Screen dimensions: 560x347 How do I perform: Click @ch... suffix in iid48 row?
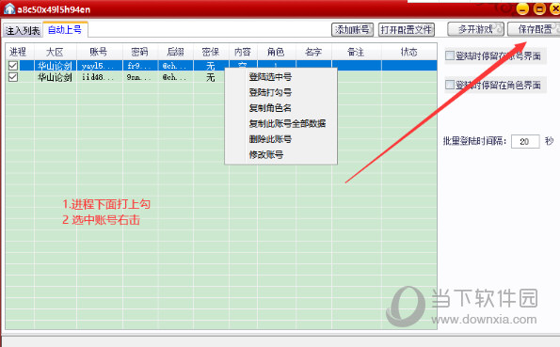[x=175, y=77]
